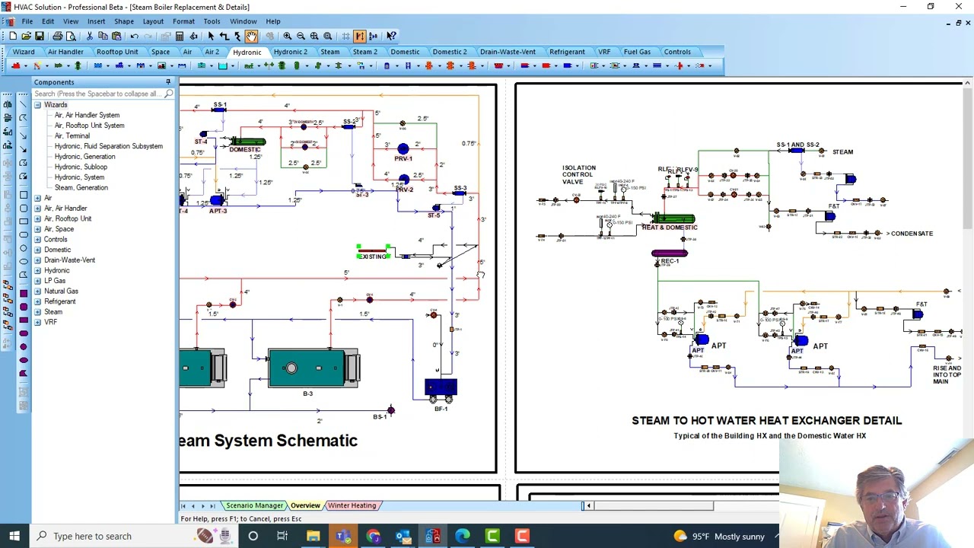
Task: Click the context help arrow-question icon
Action: [x=391, y=36]
